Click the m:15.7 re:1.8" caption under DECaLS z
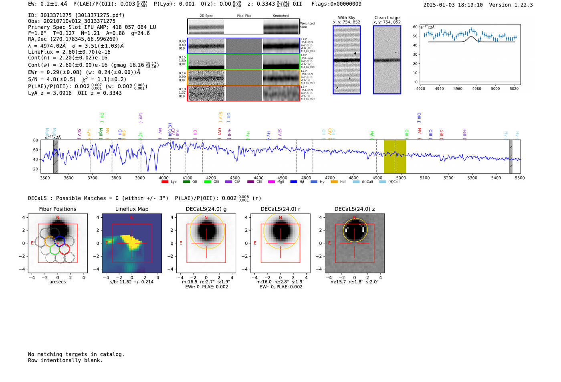The image size is (561, 382). (355, 282)
